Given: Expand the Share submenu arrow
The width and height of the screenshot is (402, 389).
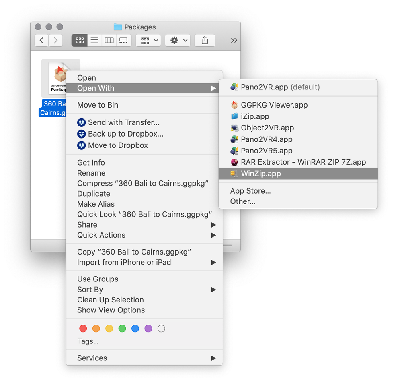Looking at the screenshot, I should 213,225.
